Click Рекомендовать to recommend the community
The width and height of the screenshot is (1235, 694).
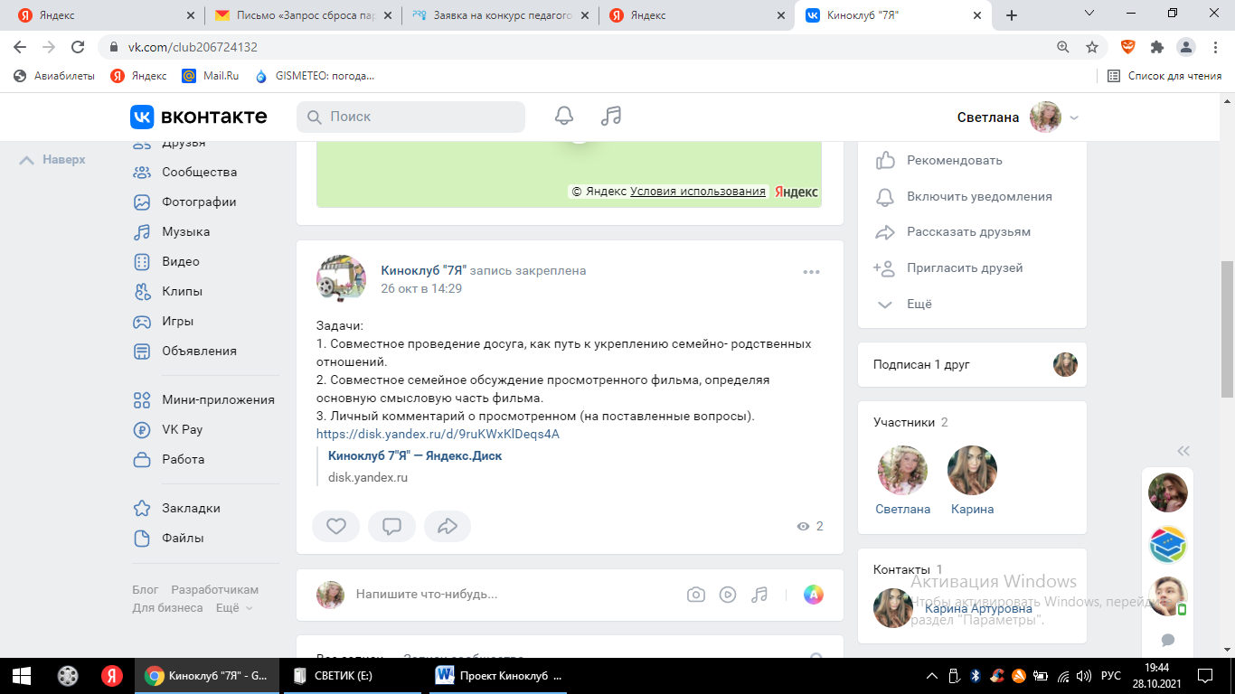[954, 160]
